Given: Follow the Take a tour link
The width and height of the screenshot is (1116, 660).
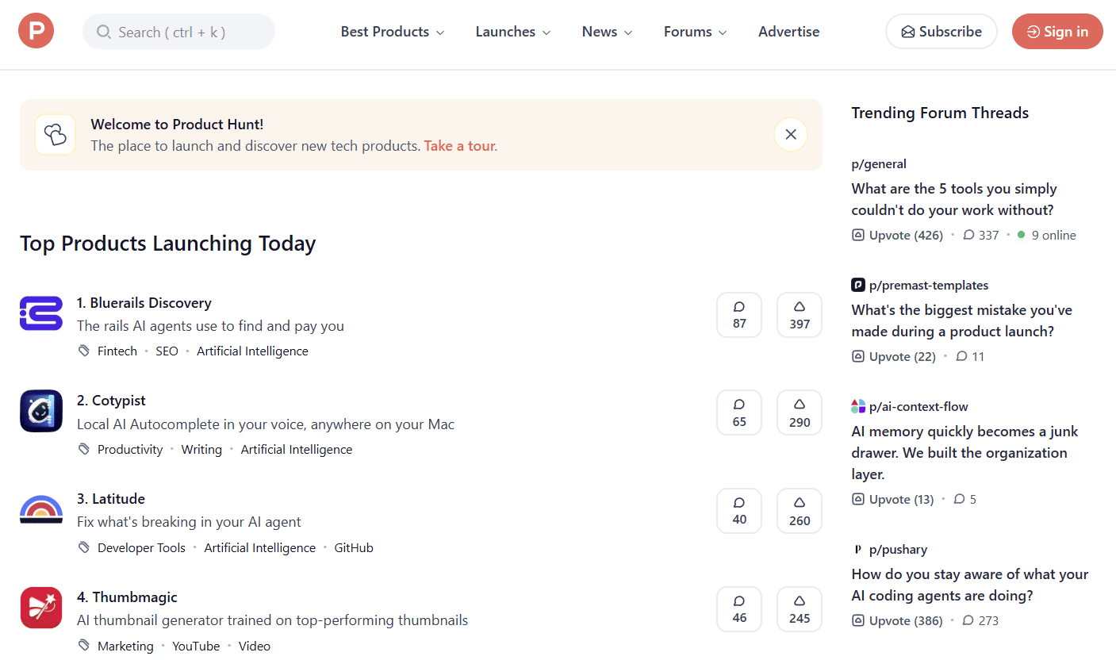Looking at the screenshot, I should (x=460, y=146).
